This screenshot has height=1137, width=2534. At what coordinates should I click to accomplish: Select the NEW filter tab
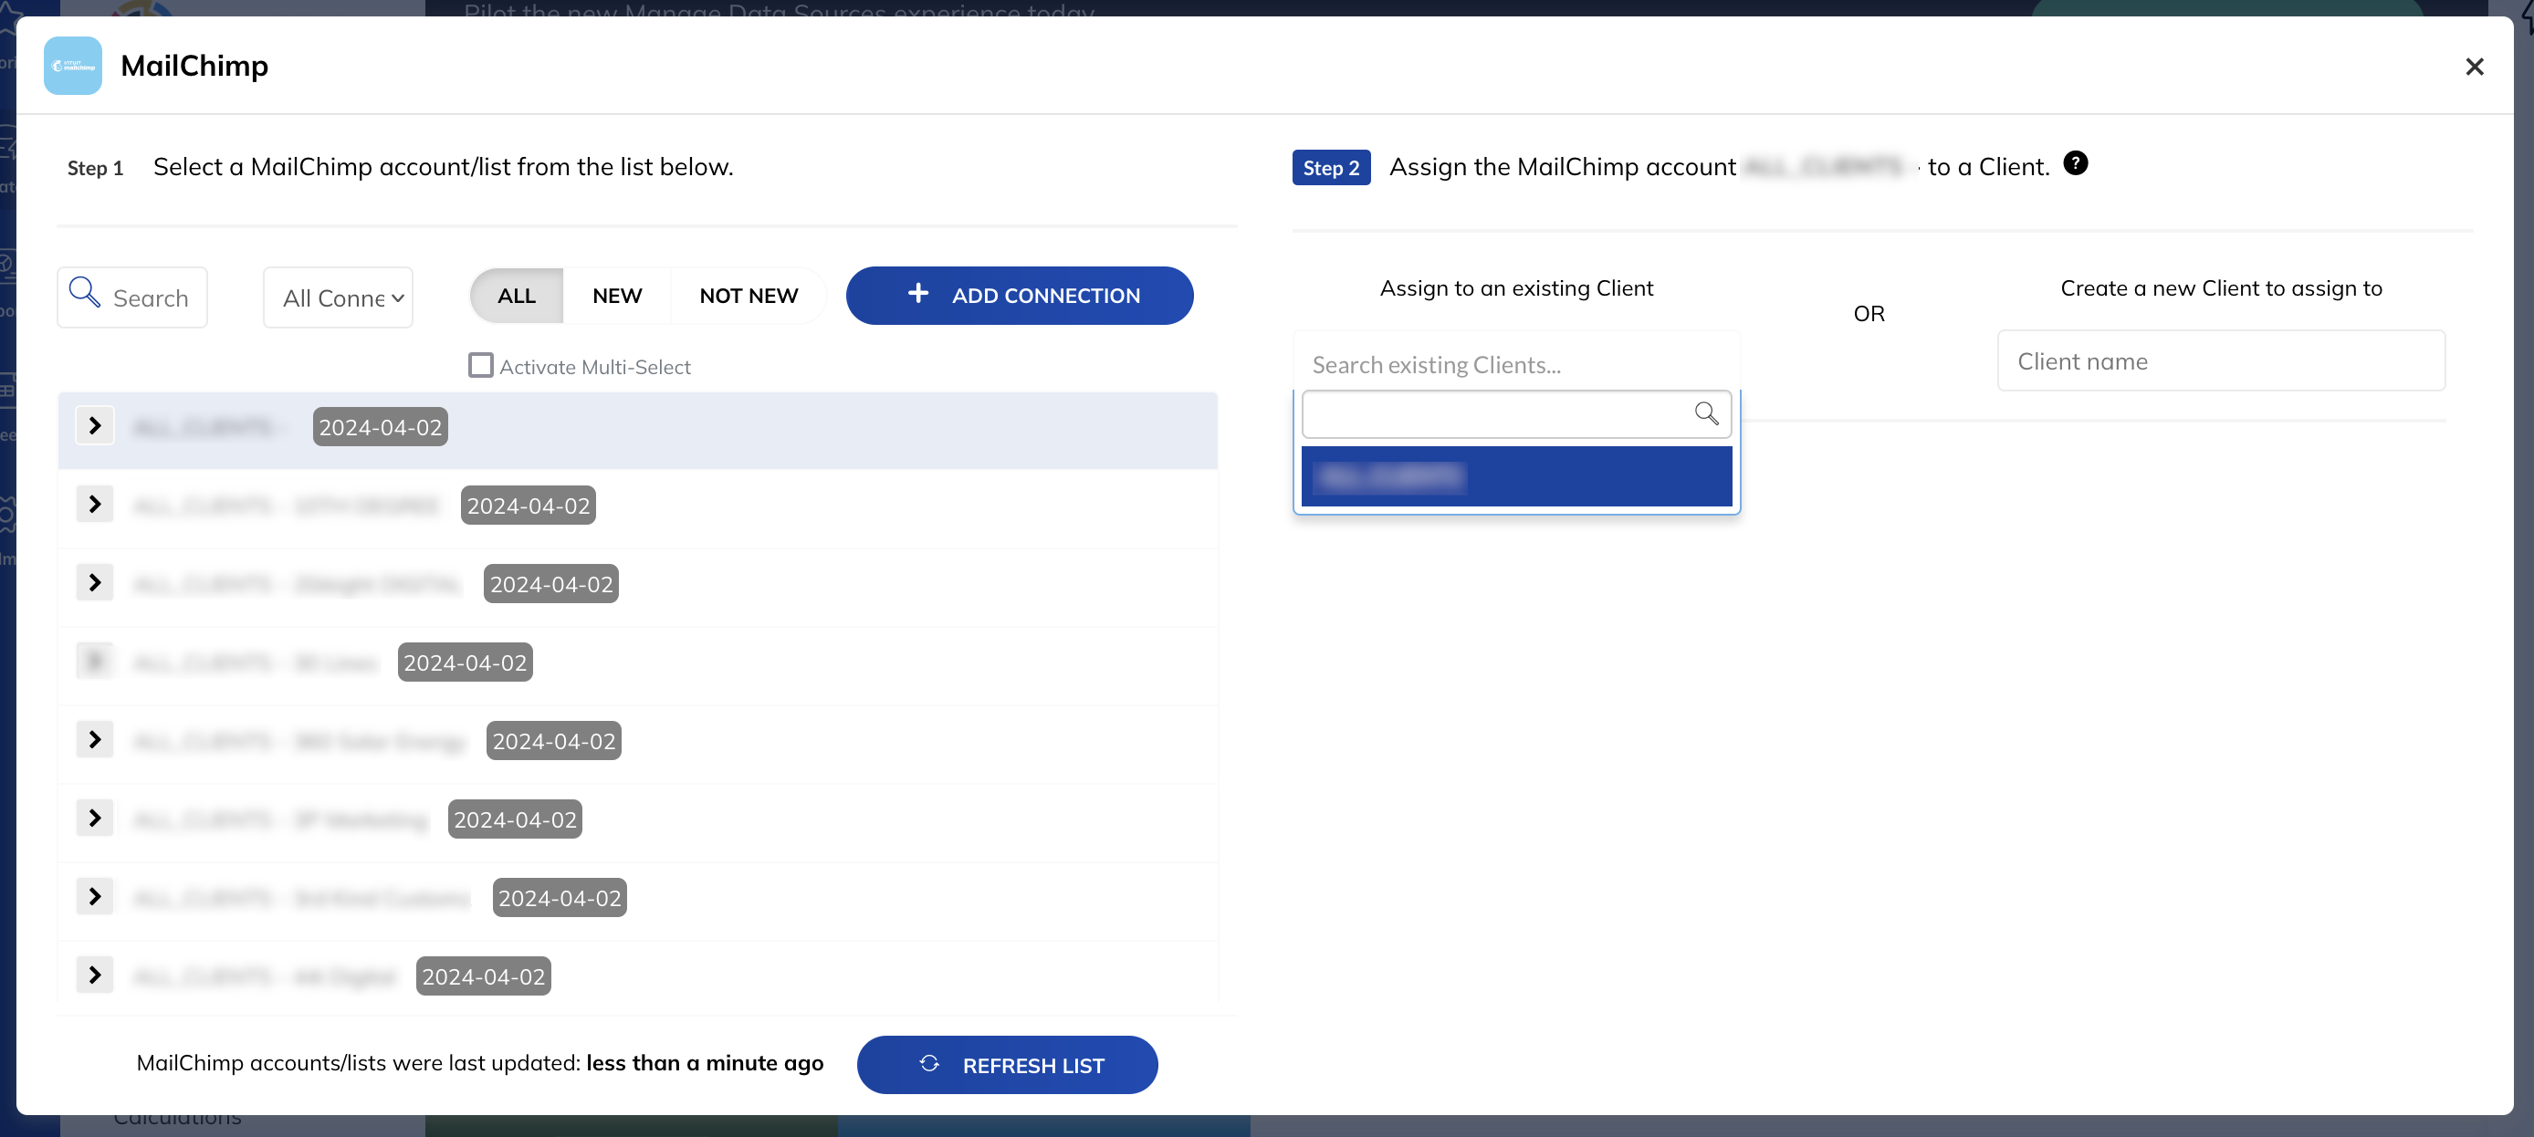coord(617,295)
